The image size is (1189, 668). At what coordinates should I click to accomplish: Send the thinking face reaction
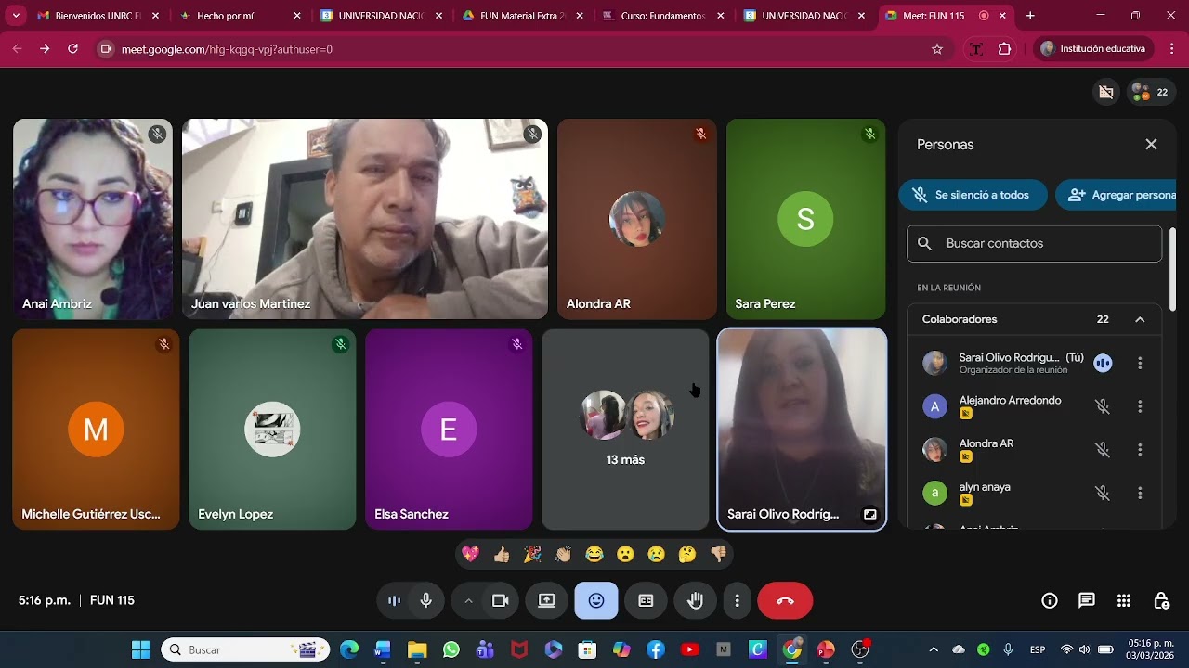[687, 554]
